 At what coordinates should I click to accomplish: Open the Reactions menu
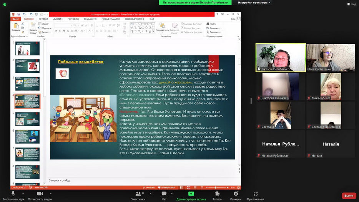click(x=236, y=194)
